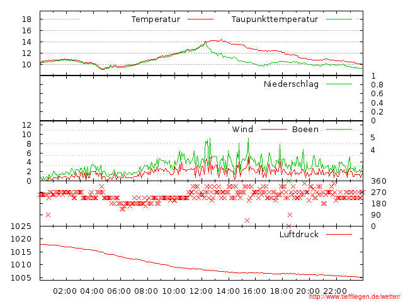
Task: Click the red Temperatur legend line
Action: (200, 20)
